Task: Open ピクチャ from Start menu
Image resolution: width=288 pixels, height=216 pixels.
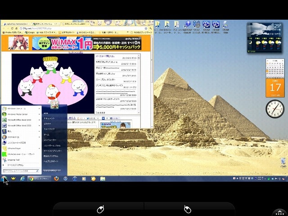Action: click(x=47, y=124)
